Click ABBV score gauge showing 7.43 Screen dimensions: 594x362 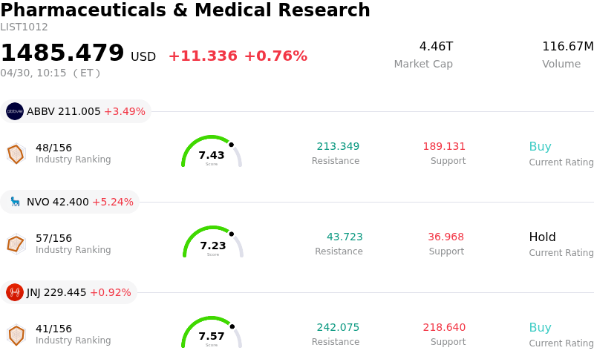pos(212,152)
